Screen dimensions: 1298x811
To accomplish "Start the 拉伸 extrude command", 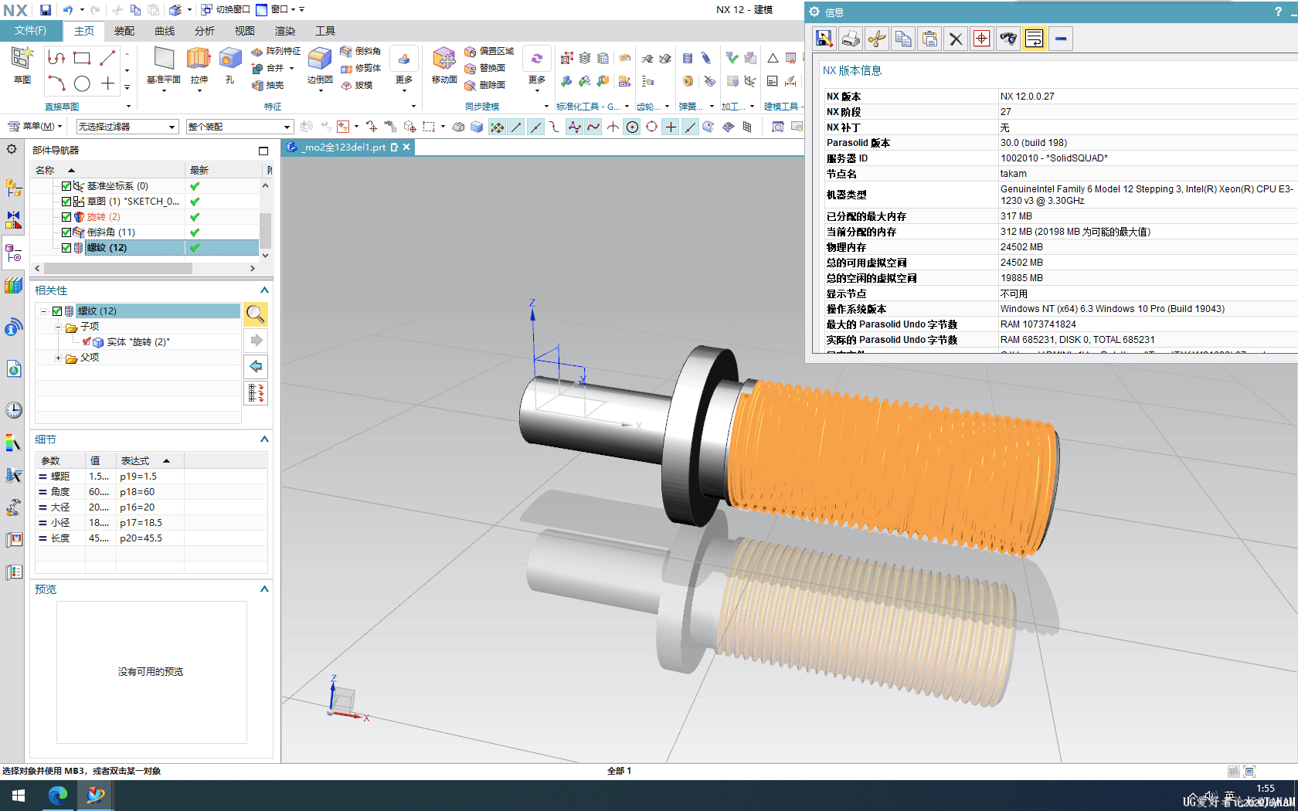I will (199, 65).
